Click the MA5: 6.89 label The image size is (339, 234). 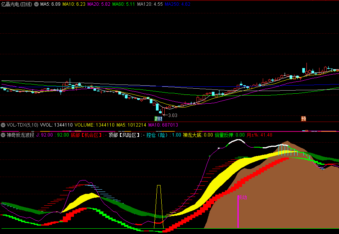pos(50,4)
